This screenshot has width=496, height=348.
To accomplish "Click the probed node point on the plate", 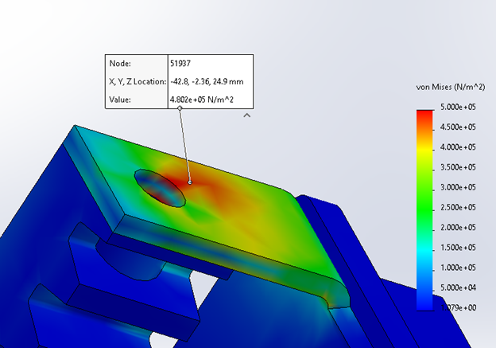I will pos(189,182).
